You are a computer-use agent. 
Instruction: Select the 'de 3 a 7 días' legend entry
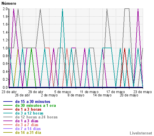[x=27, y=125]
